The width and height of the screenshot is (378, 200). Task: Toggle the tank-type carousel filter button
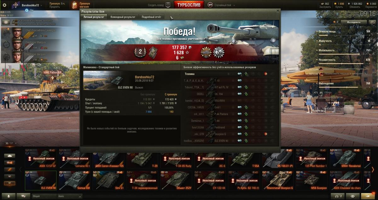coord(10,156)
